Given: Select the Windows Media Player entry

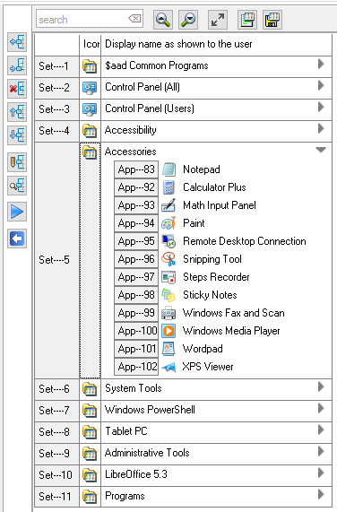Looking at the screenshot, I should tap(231, 331).
